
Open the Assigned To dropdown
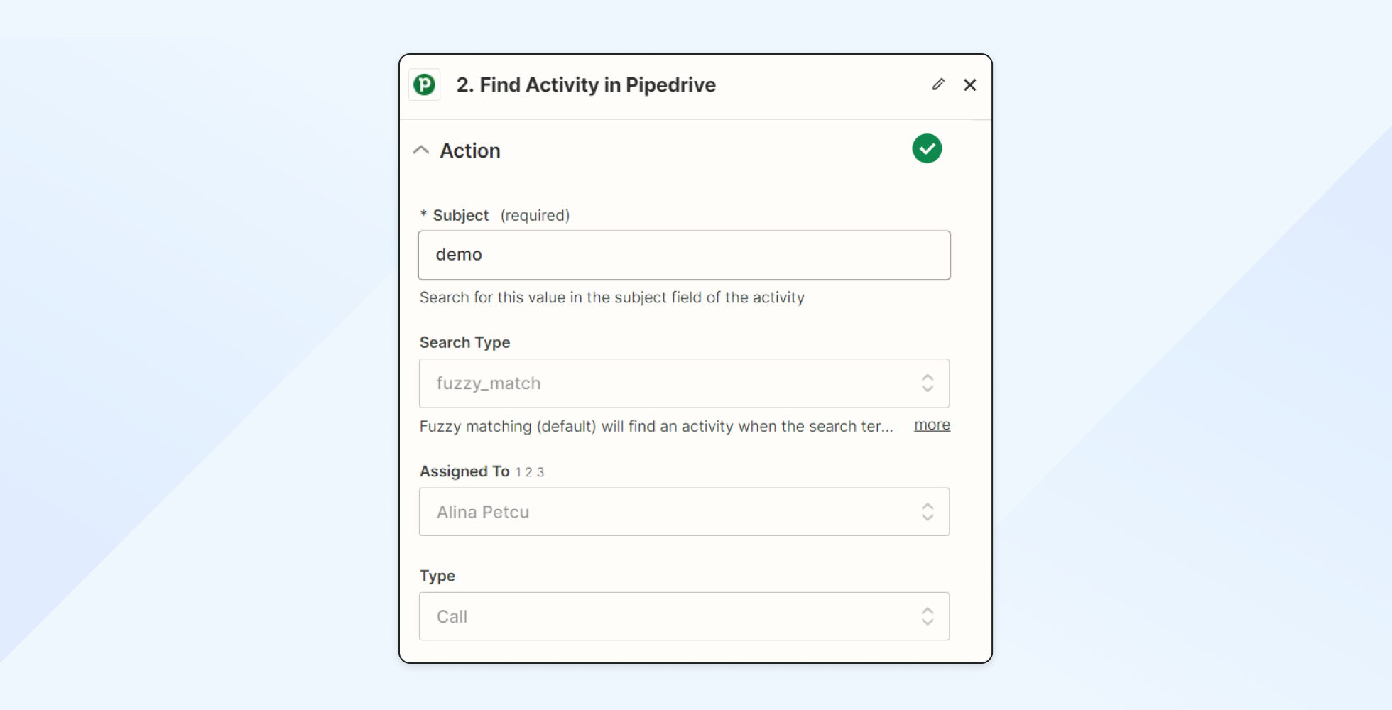[x=684, y=512]
